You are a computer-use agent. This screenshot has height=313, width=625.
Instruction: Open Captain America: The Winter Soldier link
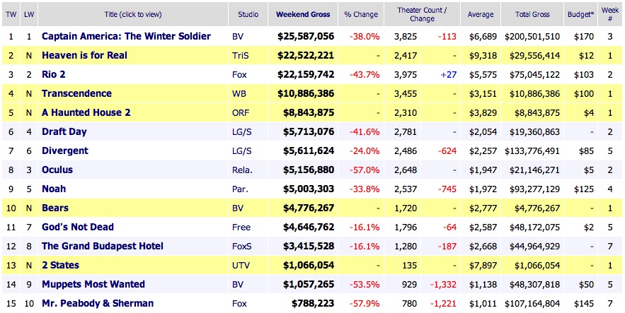click(126, 36)
